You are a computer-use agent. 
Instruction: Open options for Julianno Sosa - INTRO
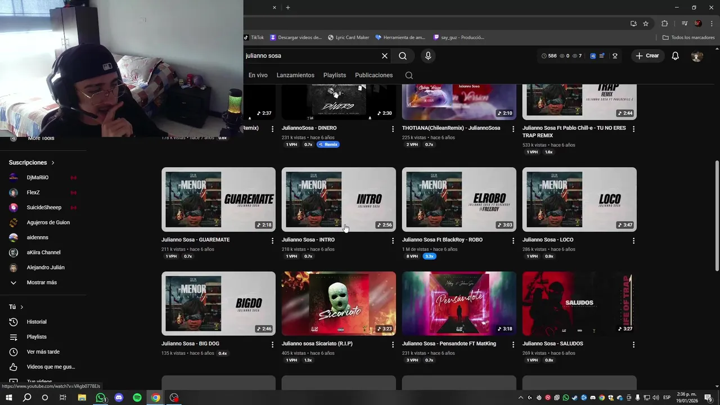point(393,241)
